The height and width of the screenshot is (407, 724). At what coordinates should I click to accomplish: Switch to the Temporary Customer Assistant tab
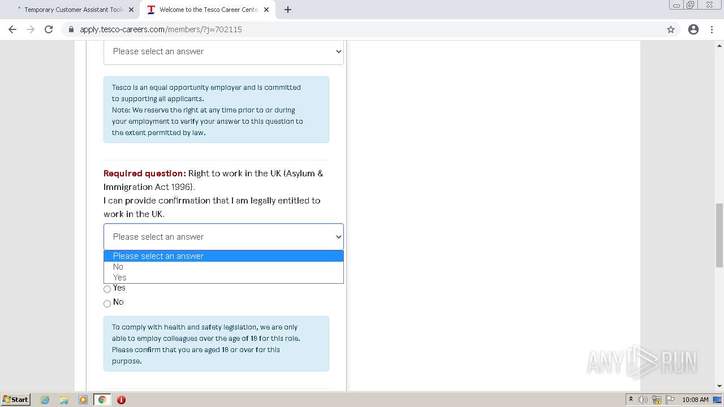click(x=74, y=10)
